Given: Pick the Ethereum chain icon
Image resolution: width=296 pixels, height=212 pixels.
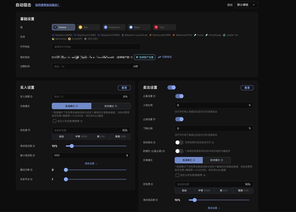Looking at the screenshot, I should (106, 27).
